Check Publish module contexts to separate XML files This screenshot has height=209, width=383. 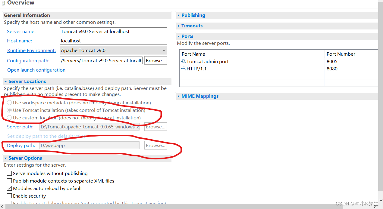tap(9, 181)
